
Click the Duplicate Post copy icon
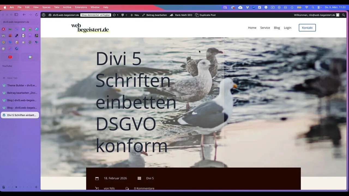[197, 15]
